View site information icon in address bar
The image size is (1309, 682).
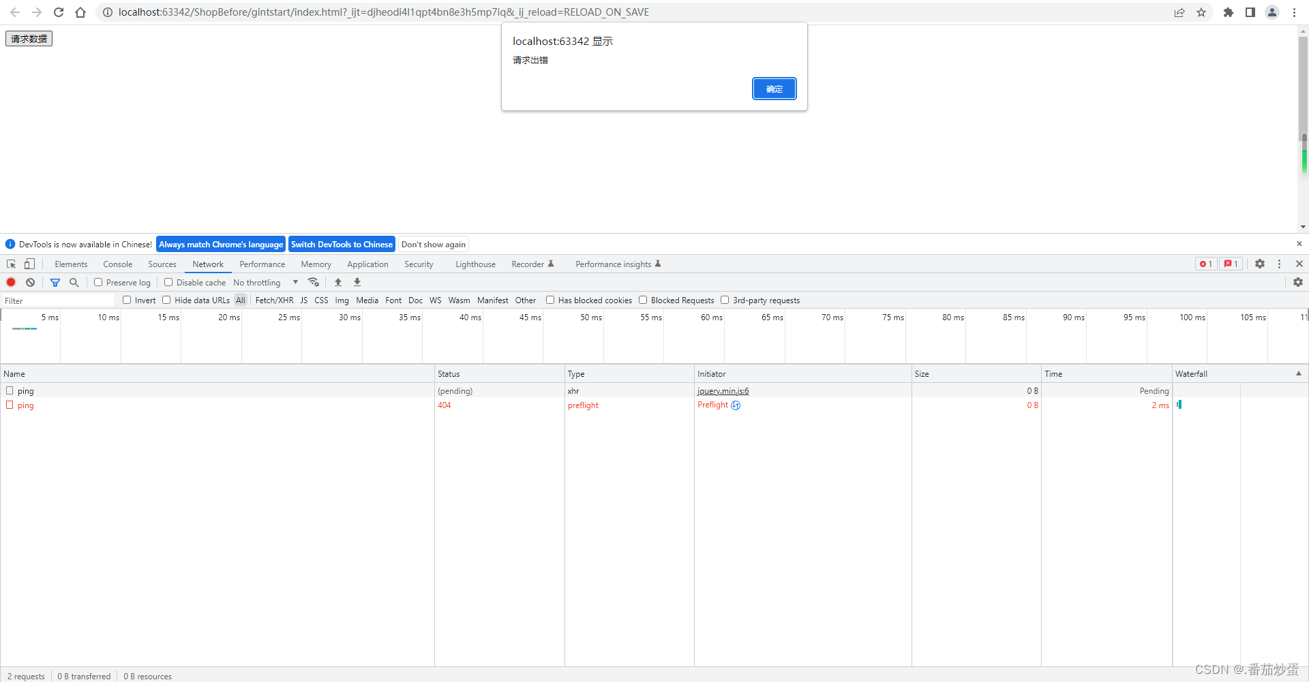point(108,12)
